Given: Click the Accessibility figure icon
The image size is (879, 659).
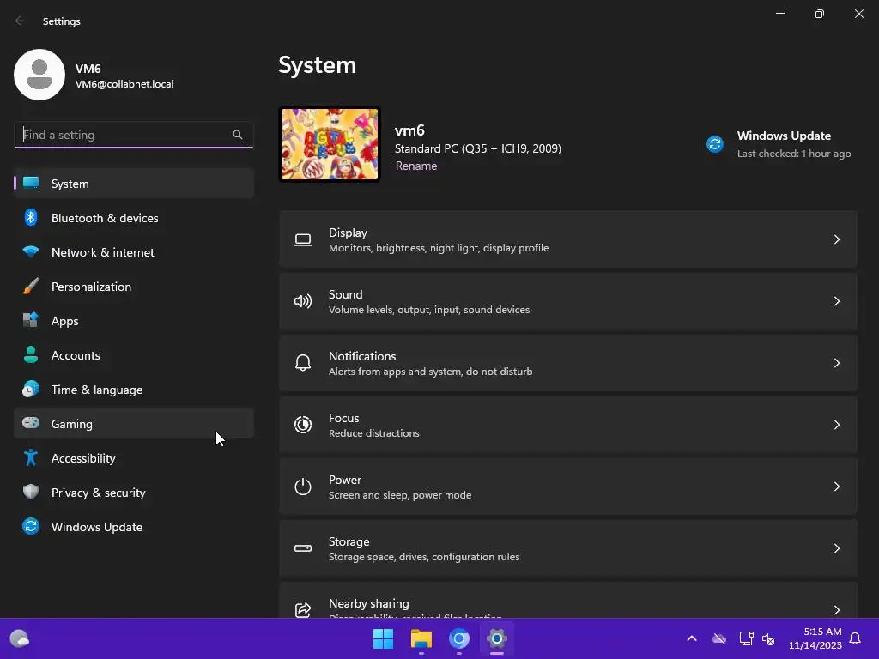Looking at the screenshot, I should tap(31, 458).
